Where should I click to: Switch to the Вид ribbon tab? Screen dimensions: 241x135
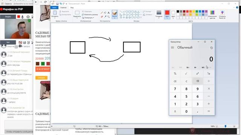tap(72, 7)
